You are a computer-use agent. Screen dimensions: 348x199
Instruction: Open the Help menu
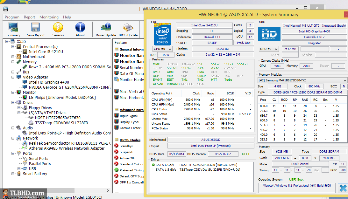pyautogui.click(x=67, y=17)
